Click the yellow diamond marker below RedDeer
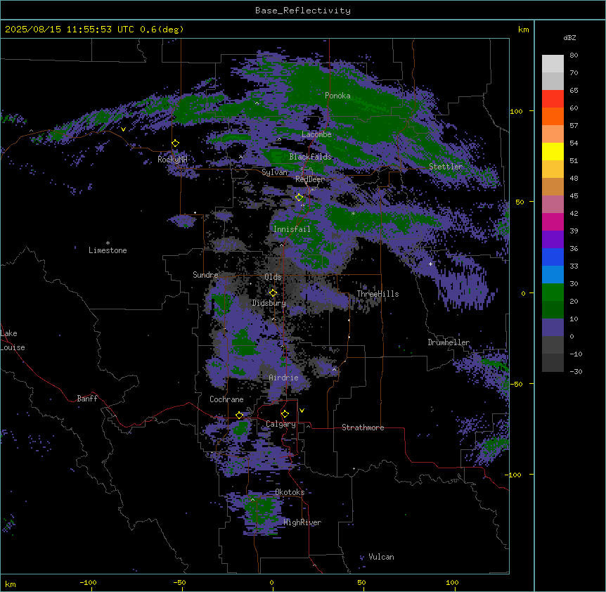 299,198
